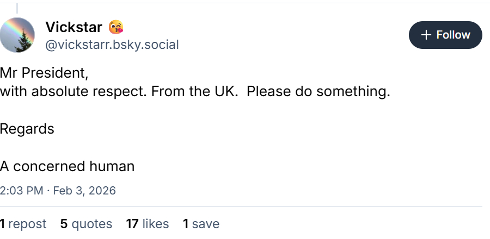Click the thread connector line above the avatar
Image resolution: width=490 pixels, height=239 pixels.
17,8
